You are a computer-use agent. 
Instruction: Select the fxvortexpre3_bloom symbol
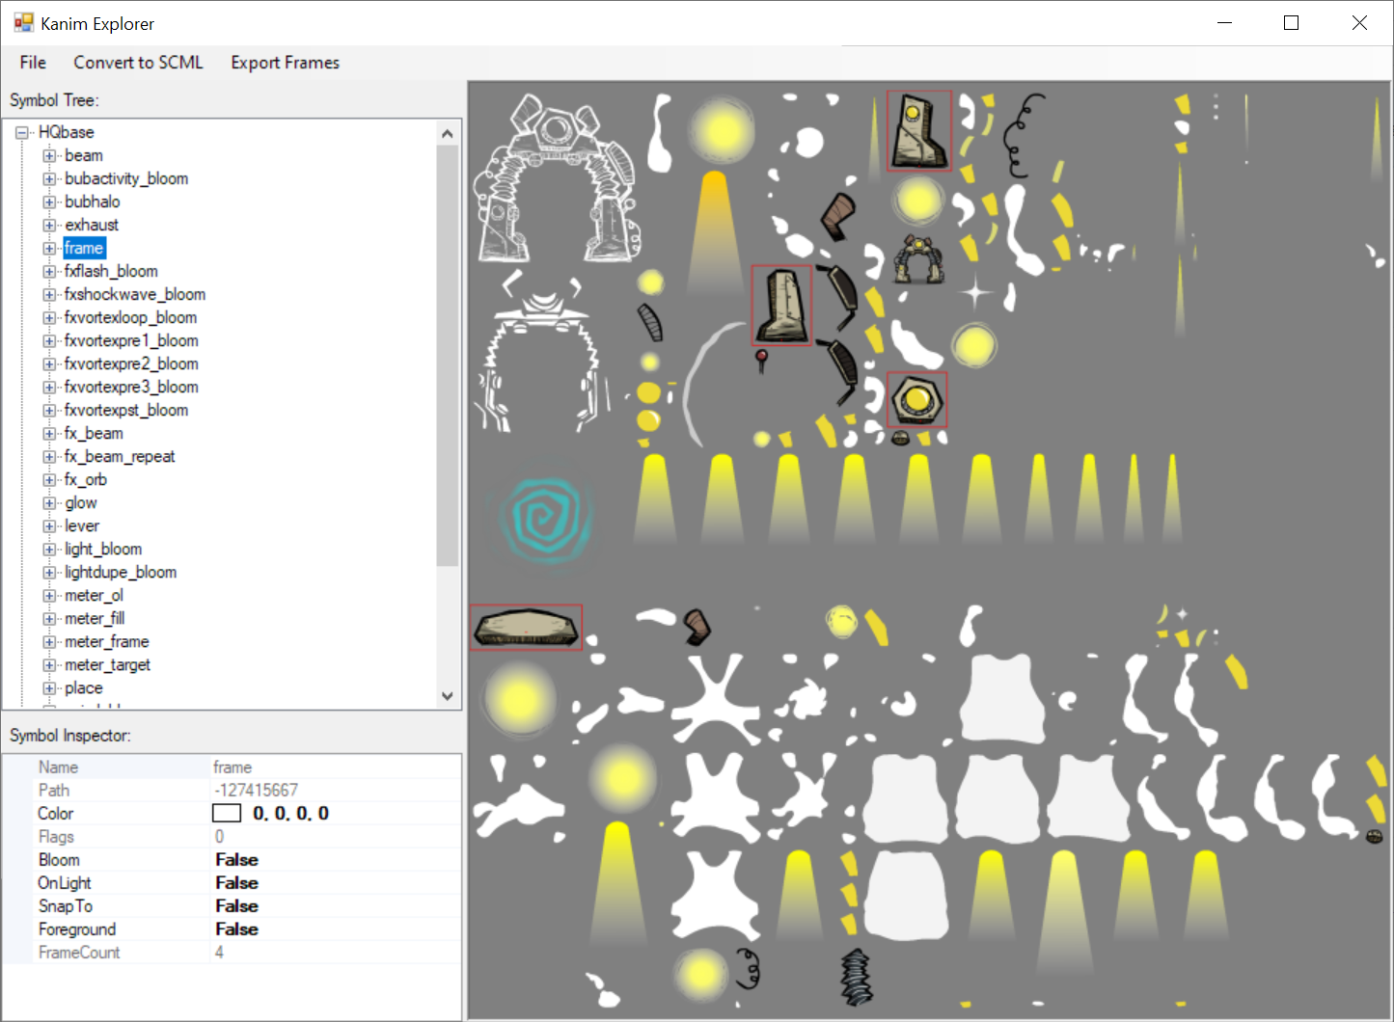[x=131, y=387]
